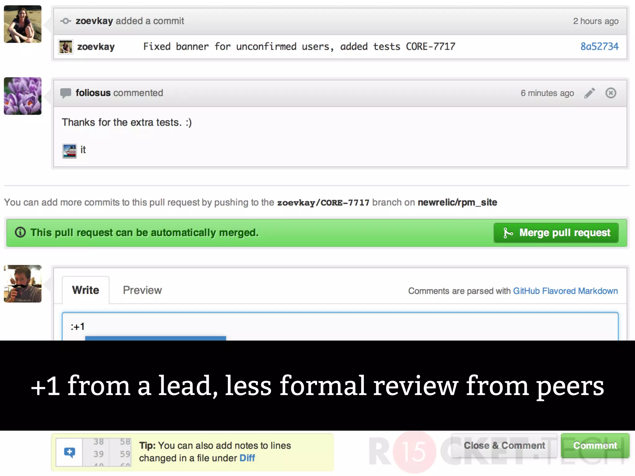Switch to Write tab
Viewport: 635px width, 476px height.
click(86, 290)
